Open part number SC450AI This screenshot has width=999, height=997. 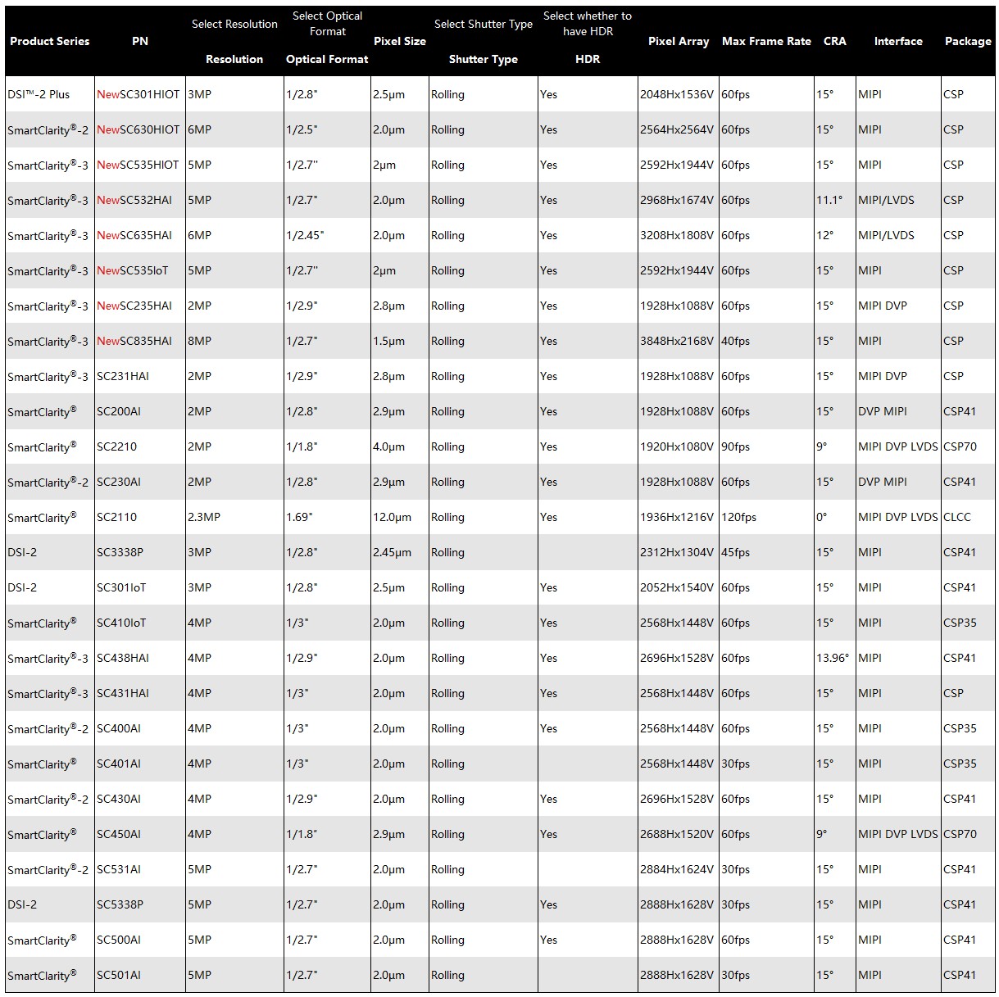pos(119,834)
